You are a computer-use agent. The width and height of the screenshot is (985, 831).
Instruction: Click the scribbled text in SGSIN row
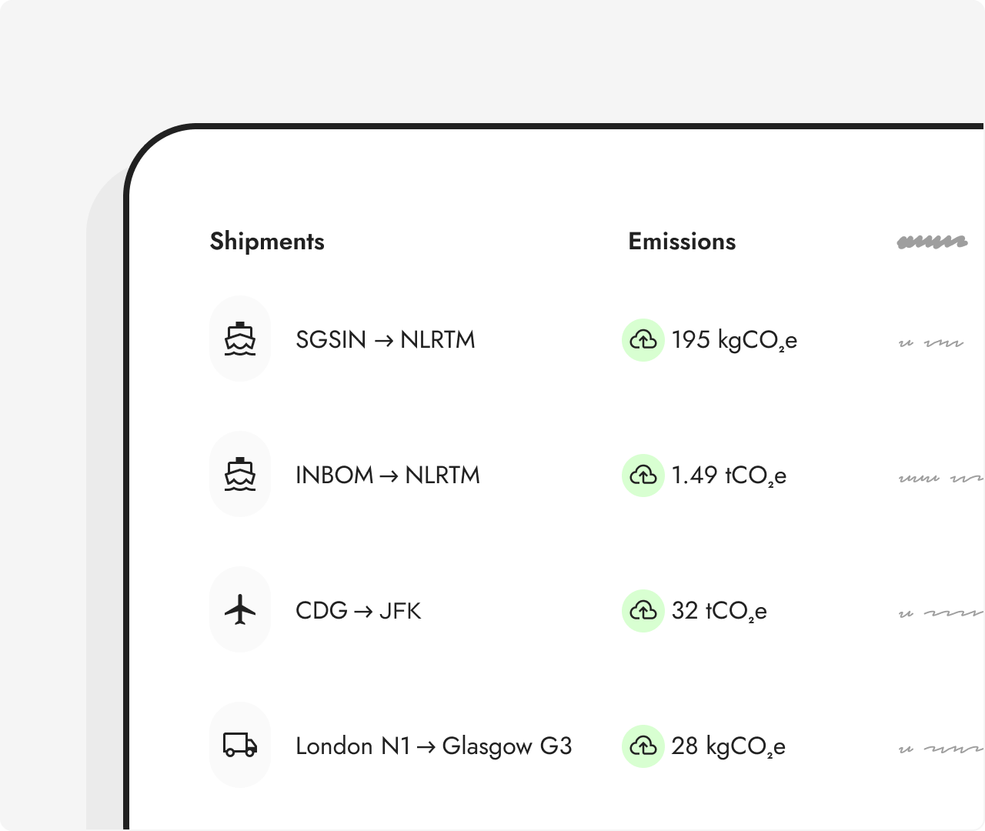tap(931, 342)
